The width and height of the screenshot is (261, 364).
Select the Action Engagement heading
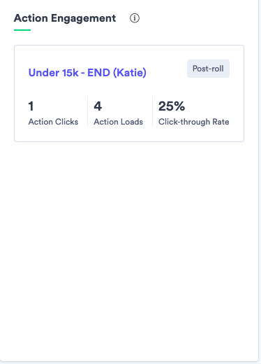pyautogui.click(x=65, y=18)
